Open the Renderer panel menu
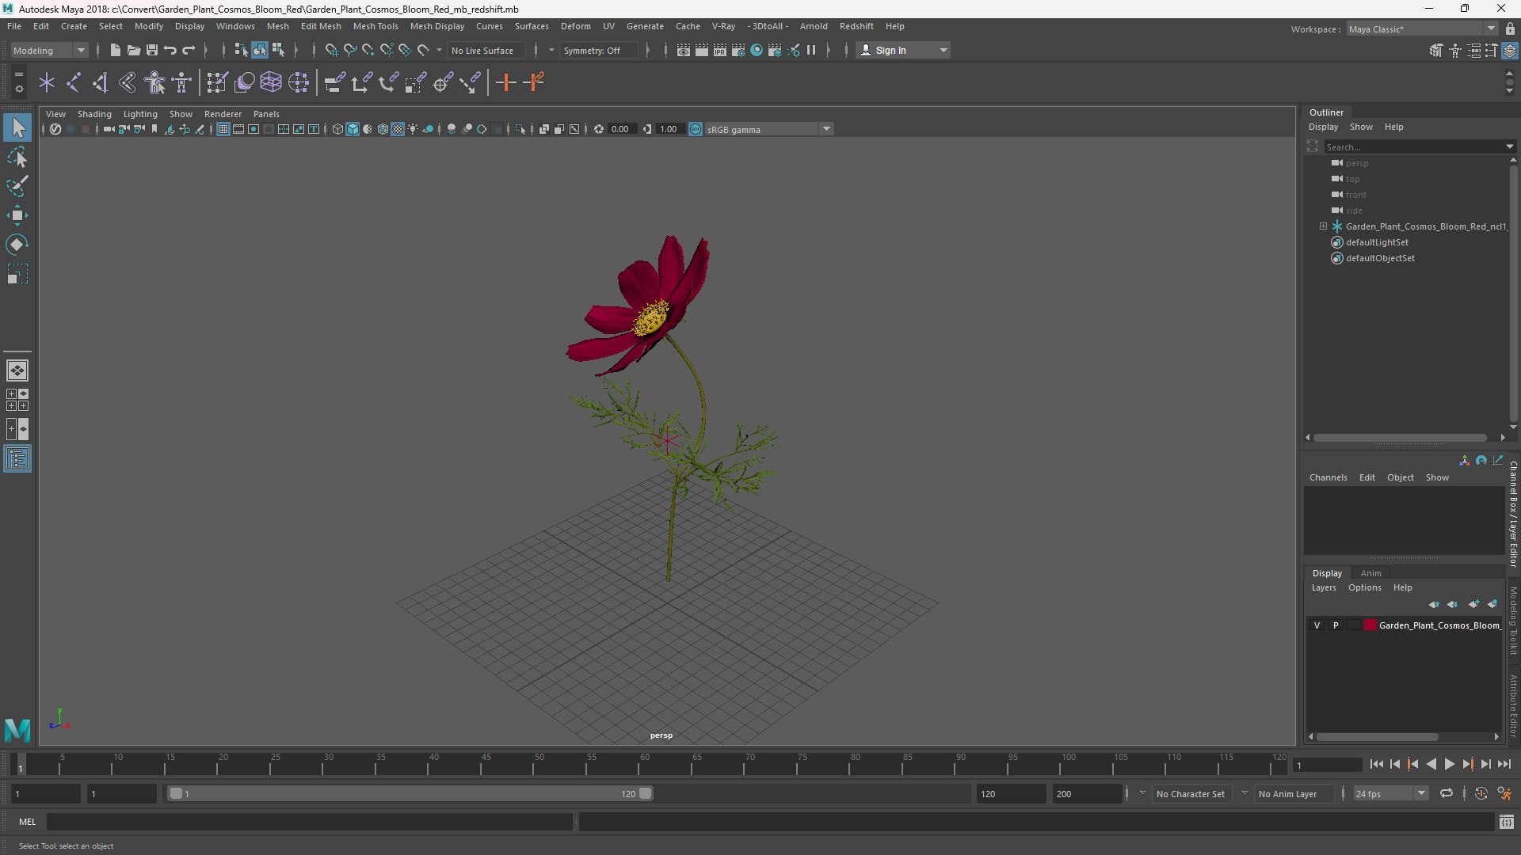1521x855 pixels. (223, 114)
